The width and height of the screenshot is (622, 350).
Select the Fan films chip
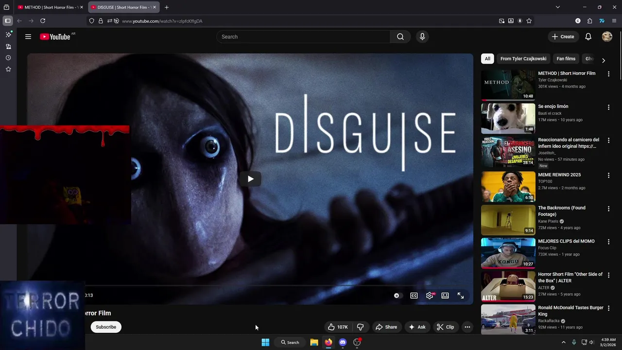click(x=566, y=59)
